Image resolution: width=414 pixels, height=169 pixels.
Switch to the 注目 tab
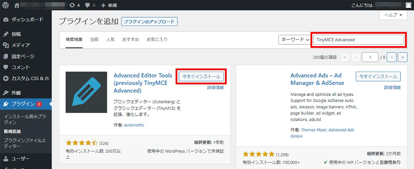pyautogui.click(x=94, y=40)
